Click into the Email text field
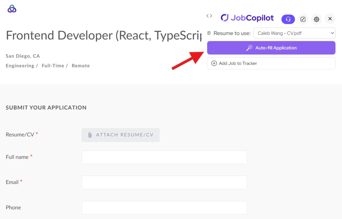Image resolution: width=342 pixels, height=219 pixels. pos(164,182)
